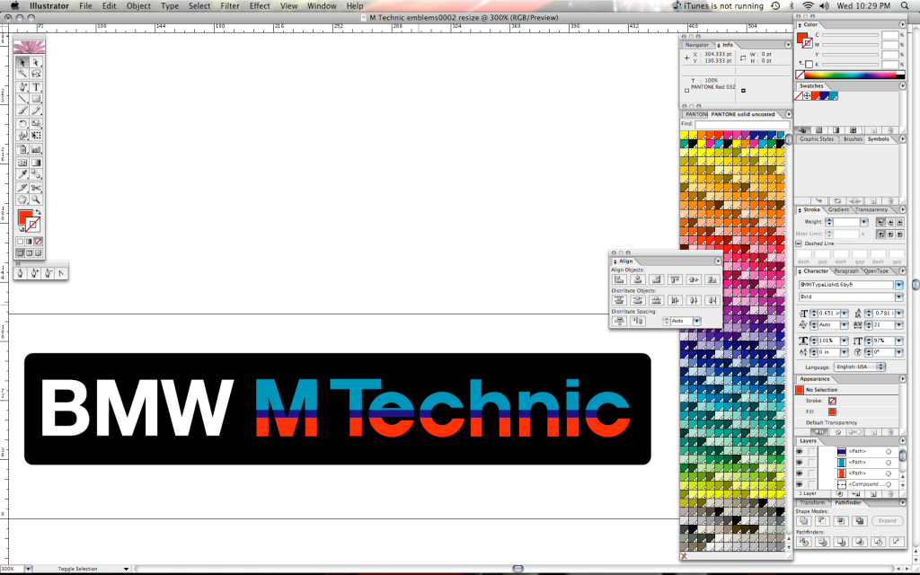Open the Object menu
920x575 pixels.
coord(138,6)
